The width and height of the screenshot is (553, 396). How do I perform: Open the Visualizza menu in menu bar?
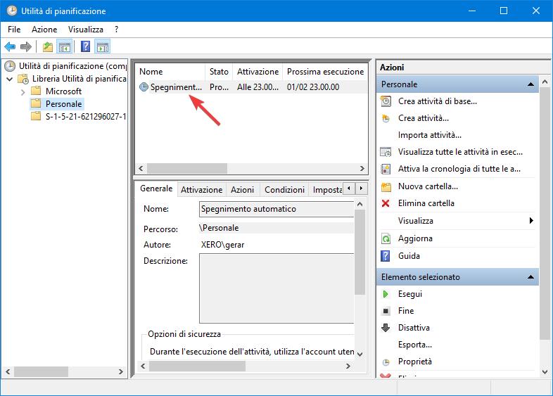(86, 30)
